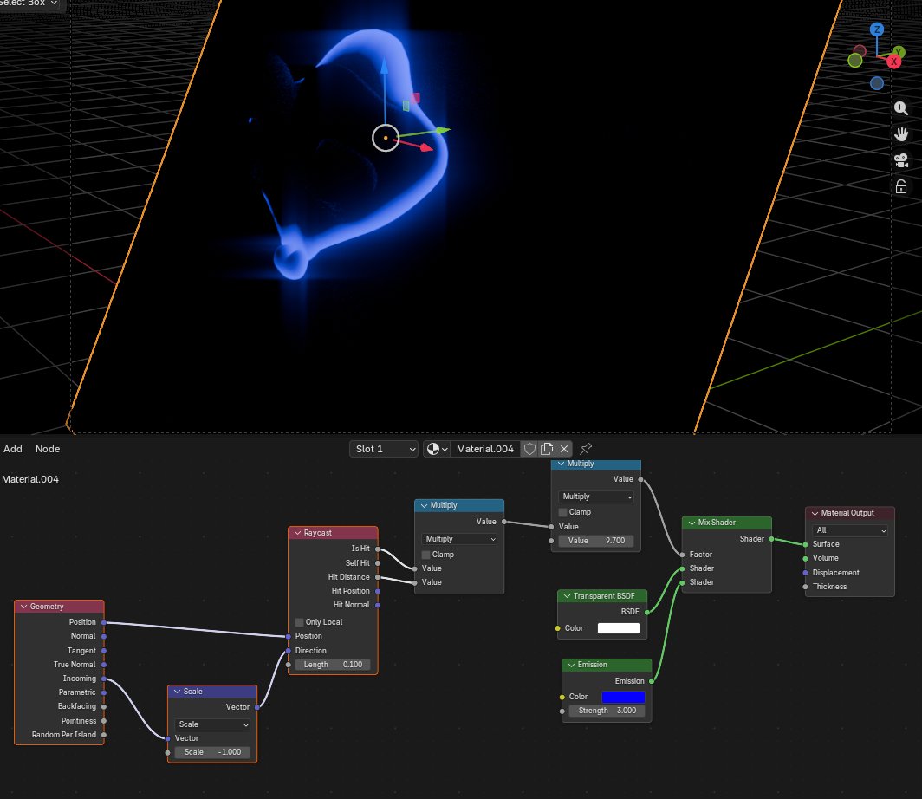Viewport: 922px width, 799px height.
Task: Click the blue Emission color swatch
Action: (623, 697)
